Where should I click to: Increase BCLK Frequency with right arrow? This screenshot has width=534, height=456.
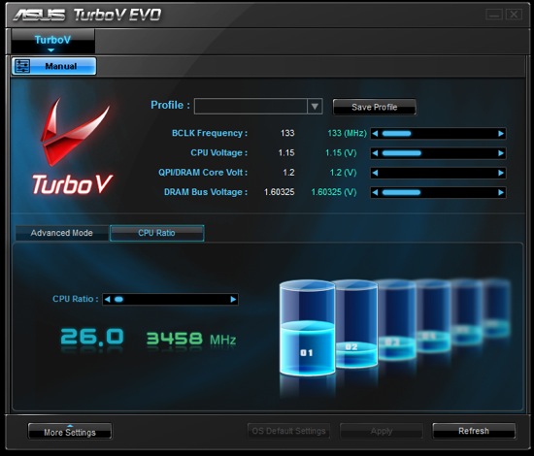pos(501,134)
